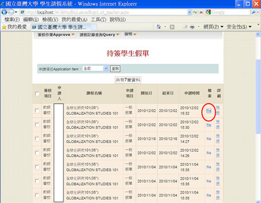Open the 我的最愛(A) menu
The image size is (261, 203).
(x=75, y=20)
